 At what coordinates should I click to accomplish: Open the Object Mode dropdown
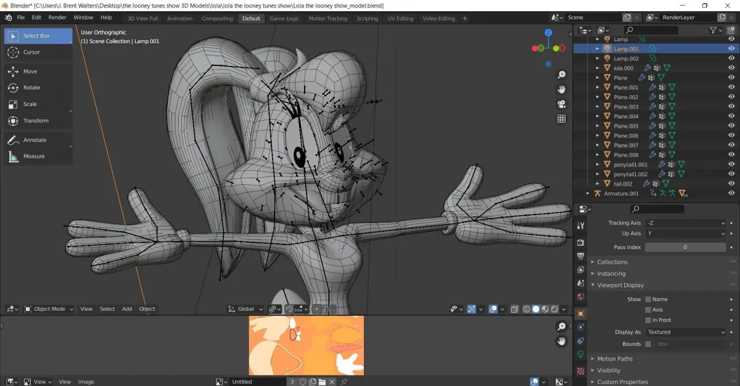(49, 309)
